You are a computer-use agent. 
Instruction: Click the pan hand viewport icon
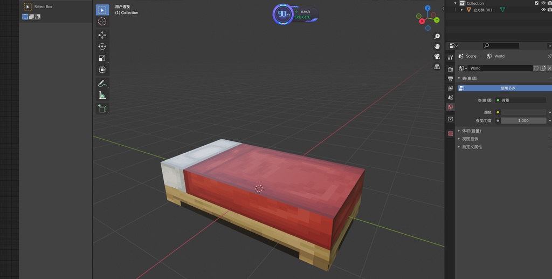pyautogui.click(x=437, y=46)
